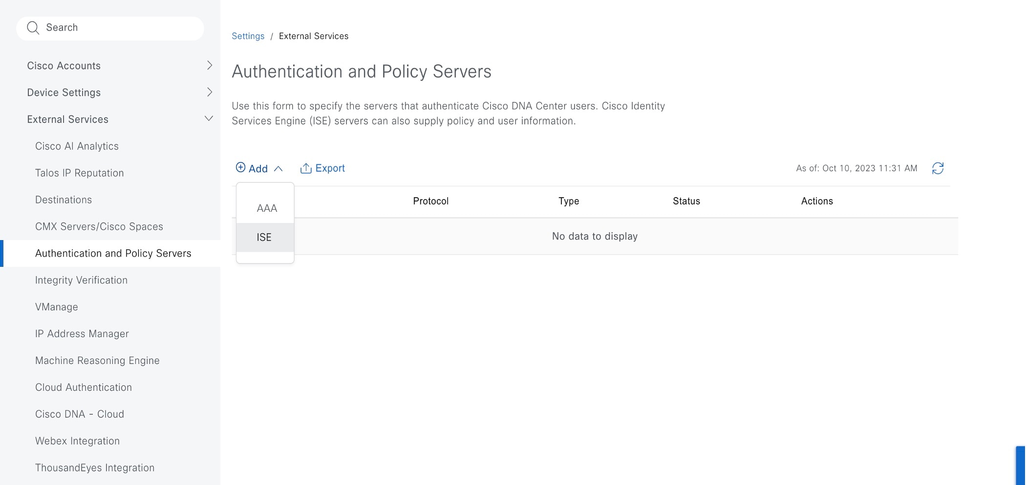Collapse the Add dropdown caret
Viewport: 1027px width, 485px height.
tap(278, 169)
